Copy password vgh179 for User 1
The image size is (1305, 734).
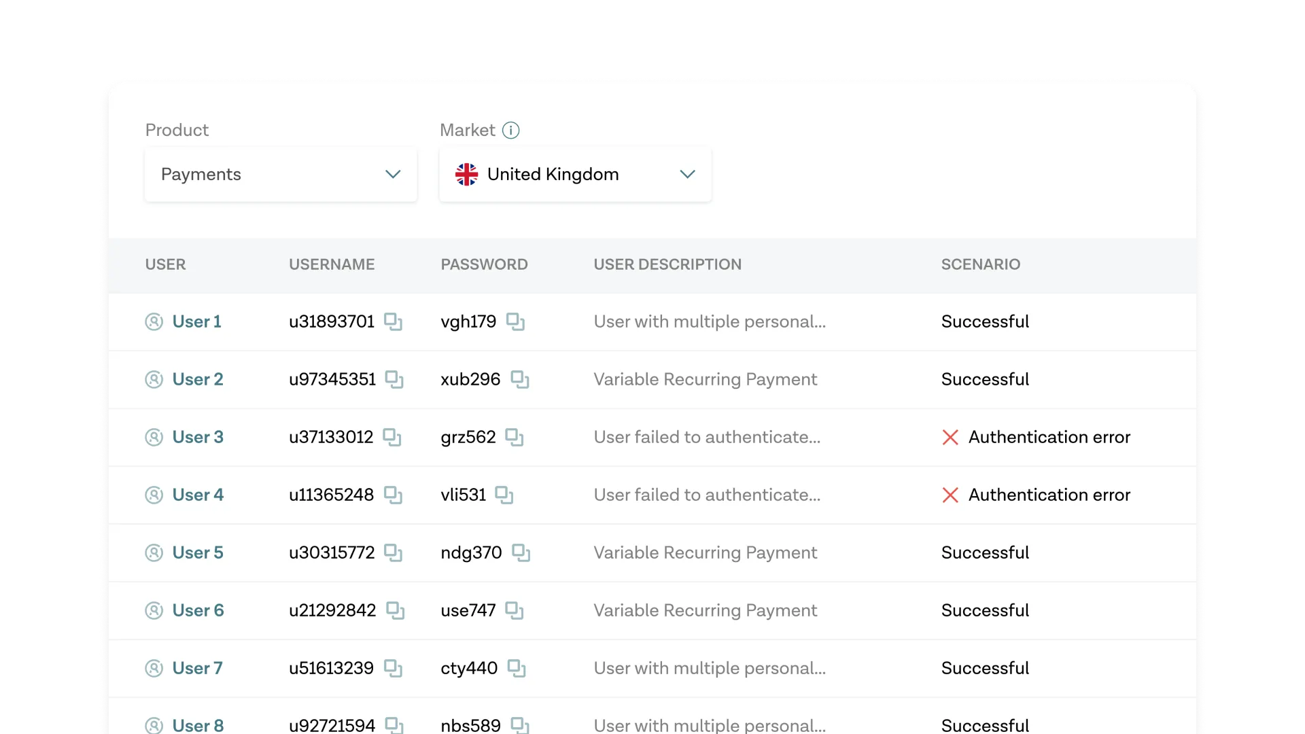[515, 321]
